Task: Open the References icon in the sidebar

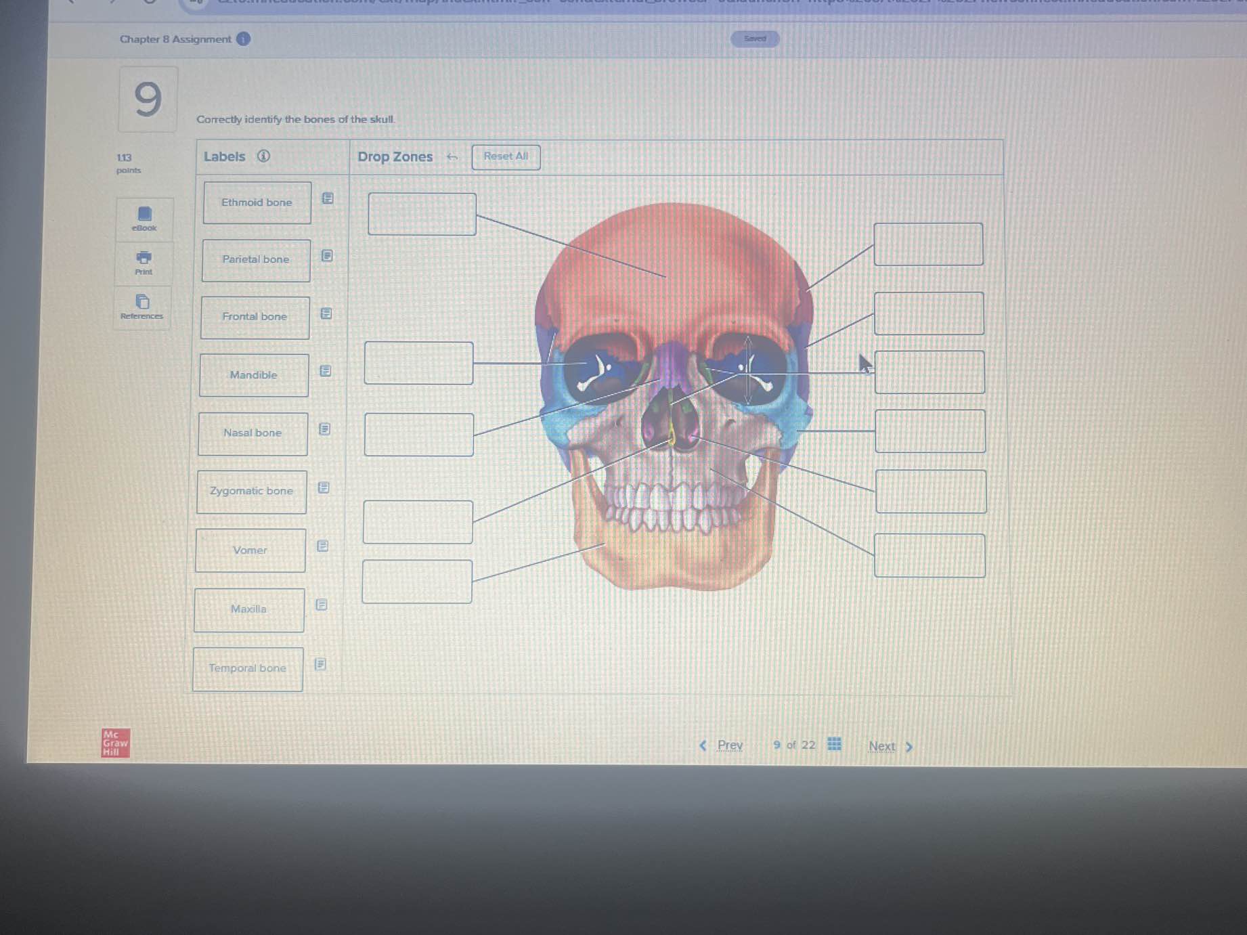Action: click(141, 303)
